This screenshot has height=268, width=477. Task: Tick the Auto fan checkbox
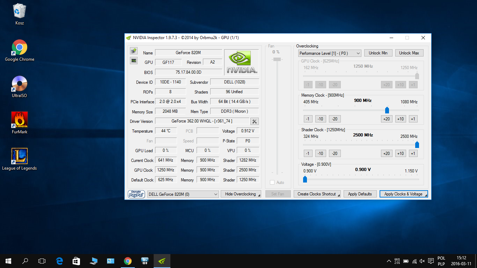click(x=272, y=183)
